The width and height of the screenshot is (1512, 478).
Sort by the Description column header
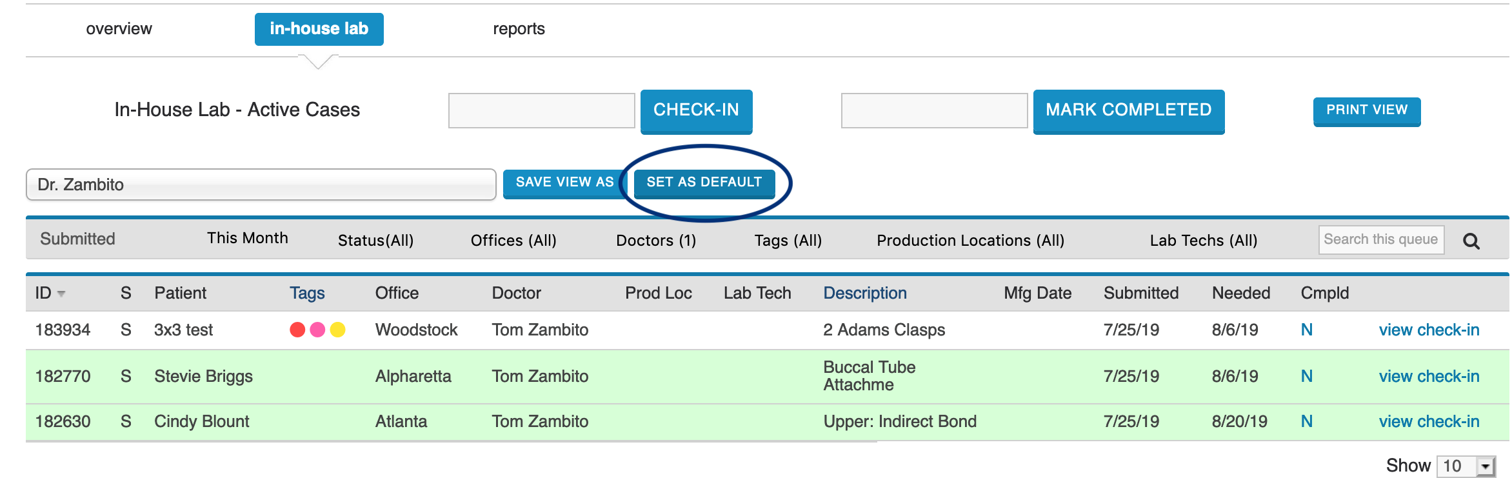[864, 293]
